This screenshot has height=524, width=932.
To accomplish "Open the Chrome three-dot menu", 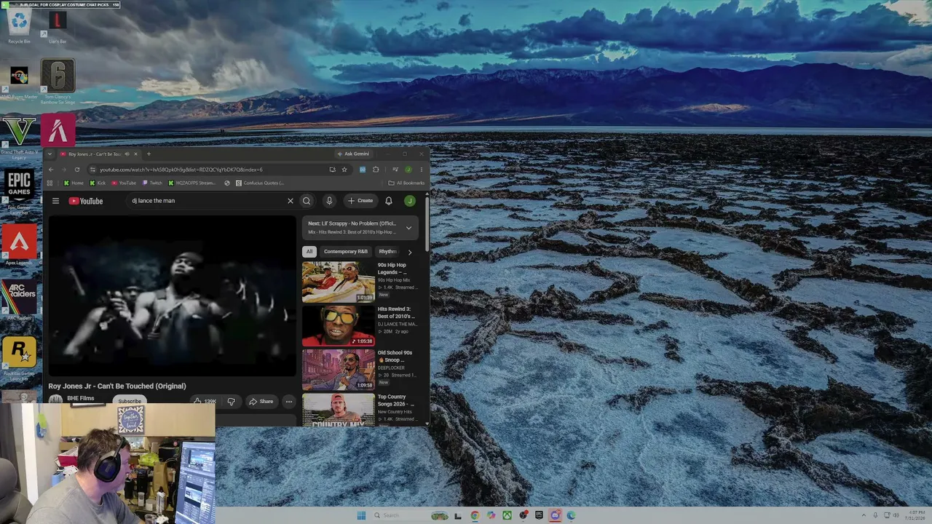I will click(x=421, y=170).
